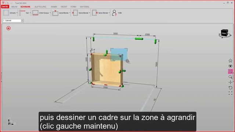Click green handle on cabinet left side
The image size is (235, 132).
coord(90,69)
